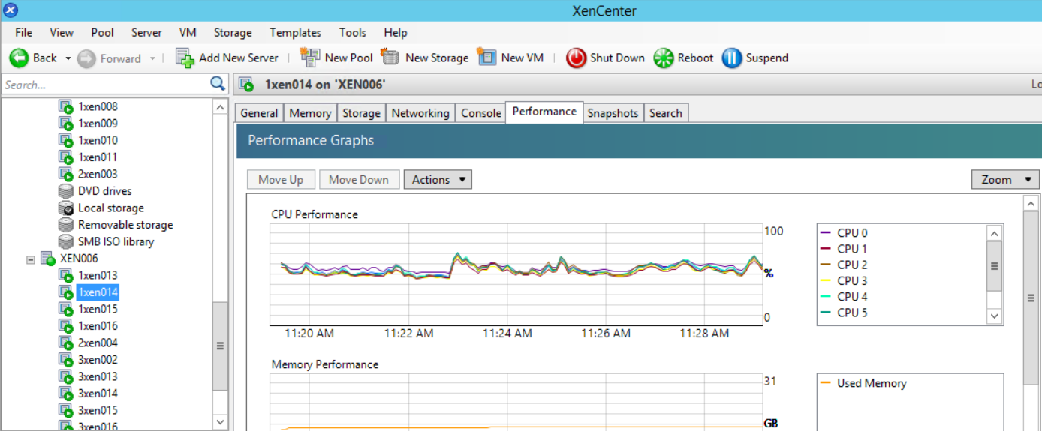Open the File menu

(x=24, y=32)
